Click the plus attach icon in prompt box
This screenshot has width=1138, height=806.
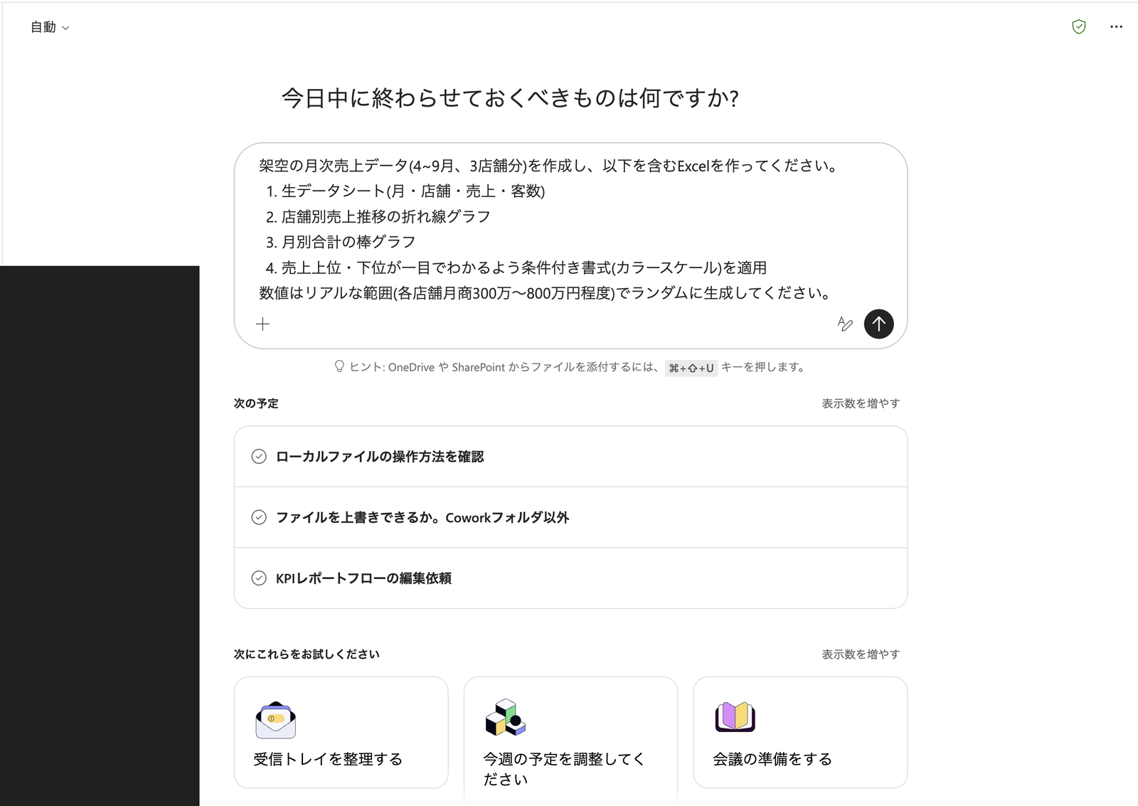pyautogui.click(x=262, y=324)
